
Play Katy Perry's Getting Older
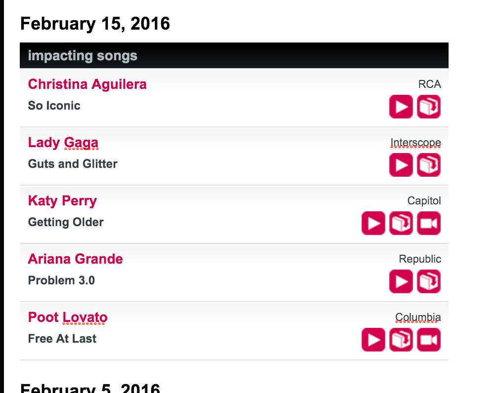point(373,223)
